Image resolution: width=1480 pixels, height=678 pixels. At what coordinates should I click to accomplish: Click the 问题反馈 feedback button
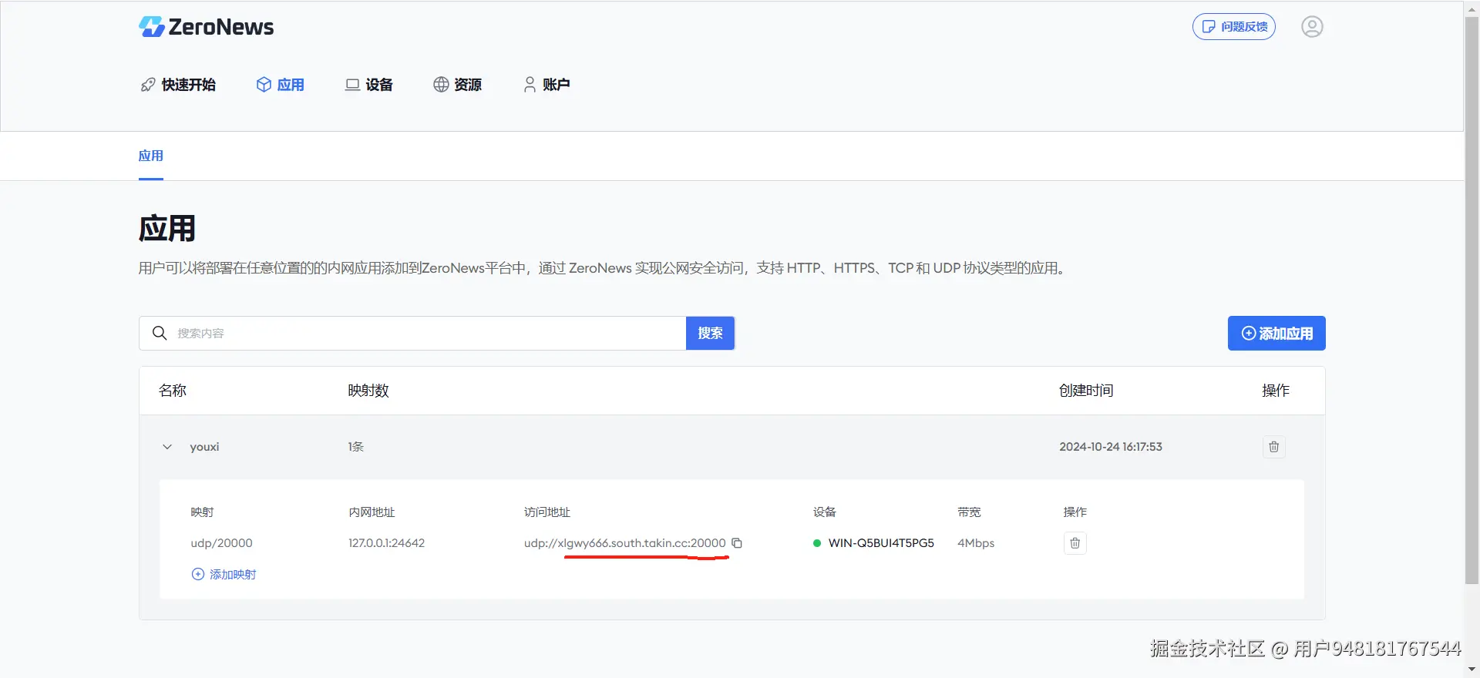click(1234, 27)
